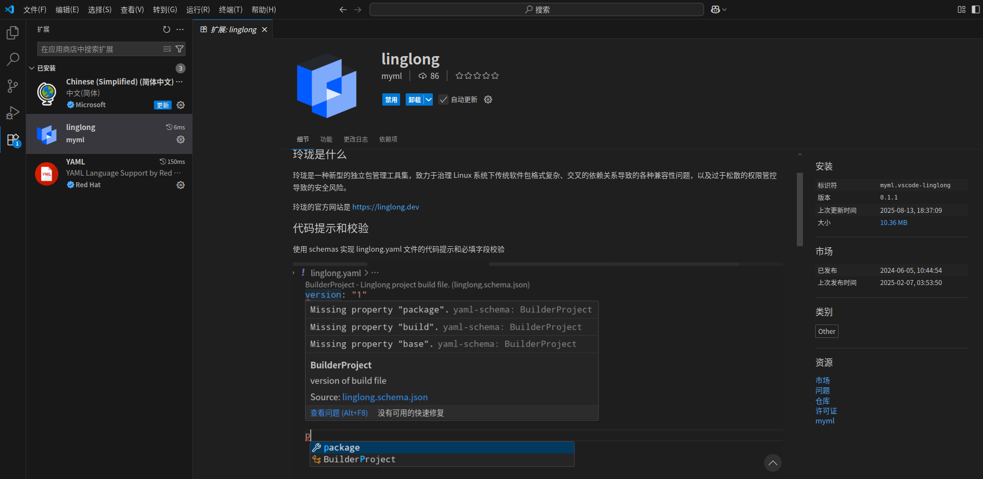Open the File menu
This screenshot has height=479, width=983.
(34, 9)
